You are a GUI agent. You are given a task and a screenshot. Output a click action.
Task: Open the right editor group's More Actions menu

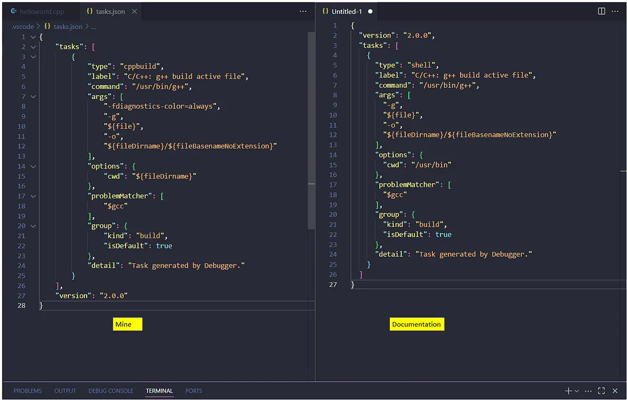(615, 11)
